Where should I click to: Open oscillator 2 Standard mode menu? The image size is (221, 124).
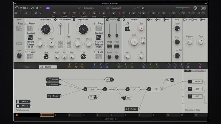[x=99, y=33]
